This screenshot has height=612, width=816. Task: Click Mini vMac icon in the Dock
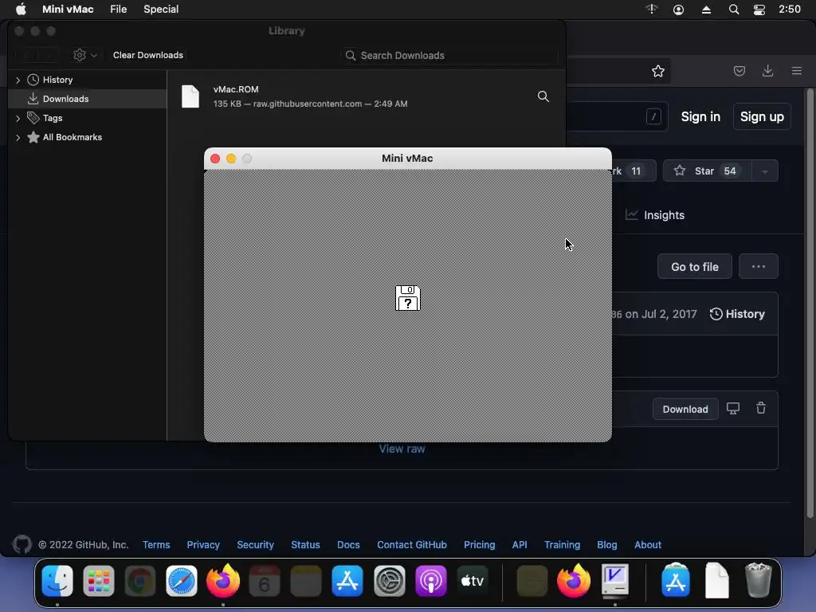point(615,580)
